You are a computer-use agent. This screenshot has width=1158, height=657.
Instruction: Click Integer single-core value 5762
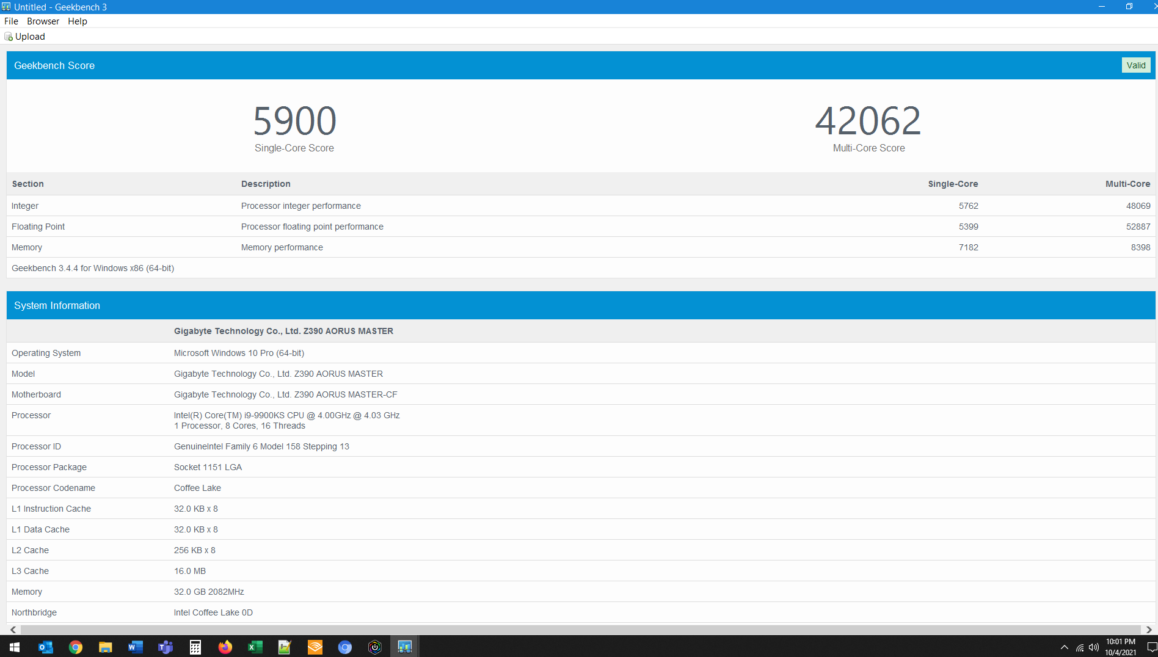[968, 206]
